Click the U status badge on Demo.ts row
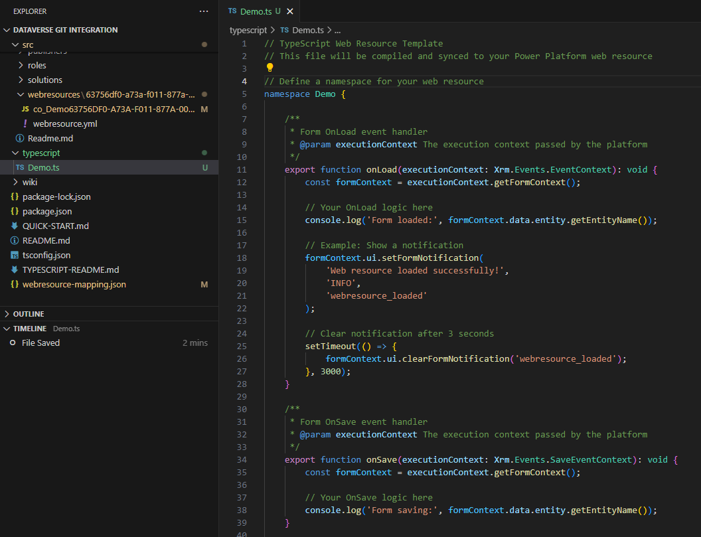This screenshot has height=537, width=701. tap(204, 168)
